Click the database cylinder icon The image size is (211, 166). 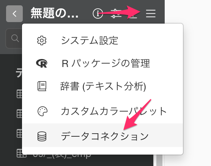(42, 136)
